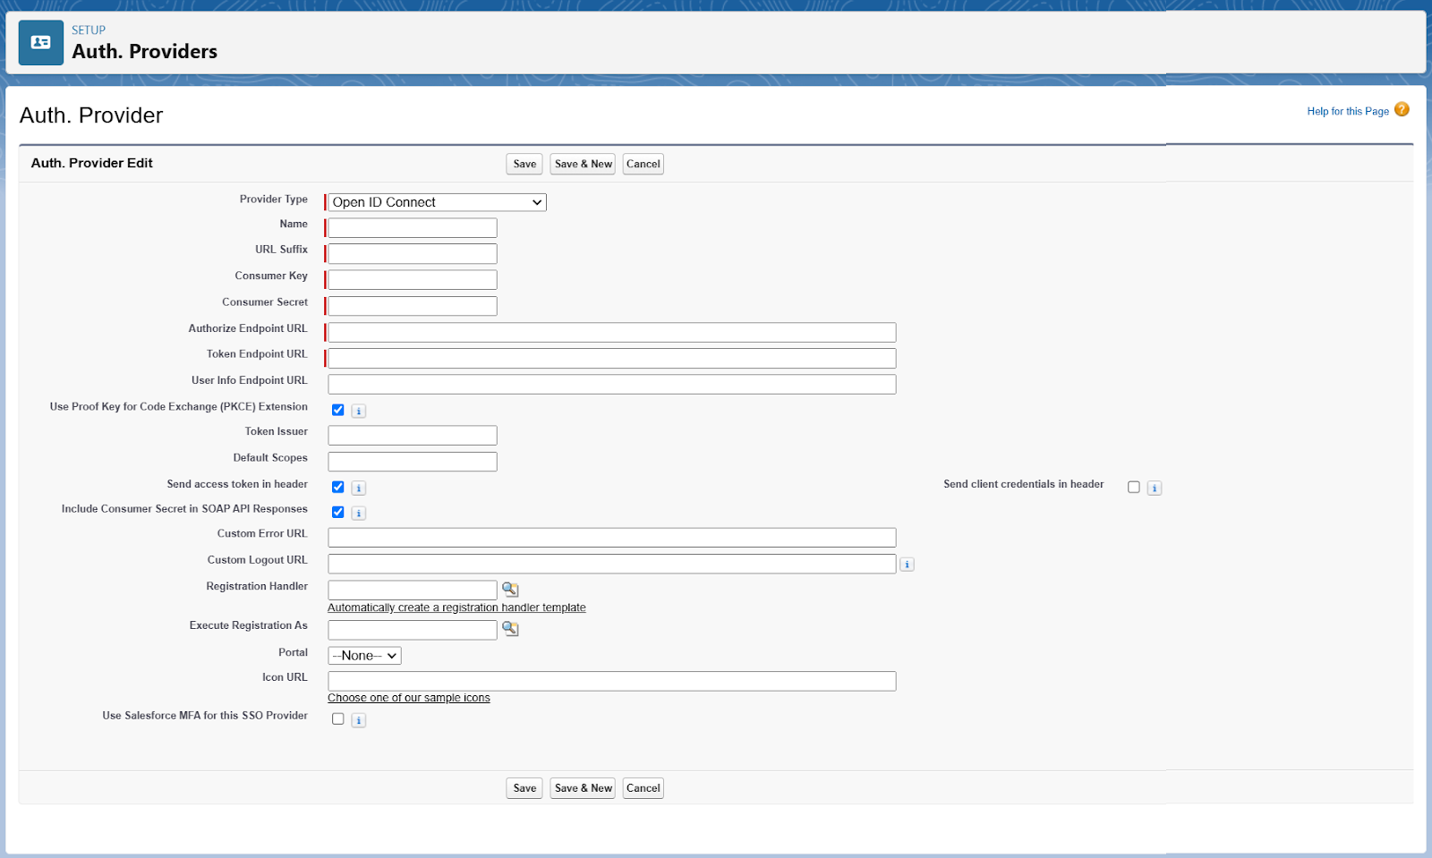Click info icon next to PKCE Extension checkbox

click(359, 412)
